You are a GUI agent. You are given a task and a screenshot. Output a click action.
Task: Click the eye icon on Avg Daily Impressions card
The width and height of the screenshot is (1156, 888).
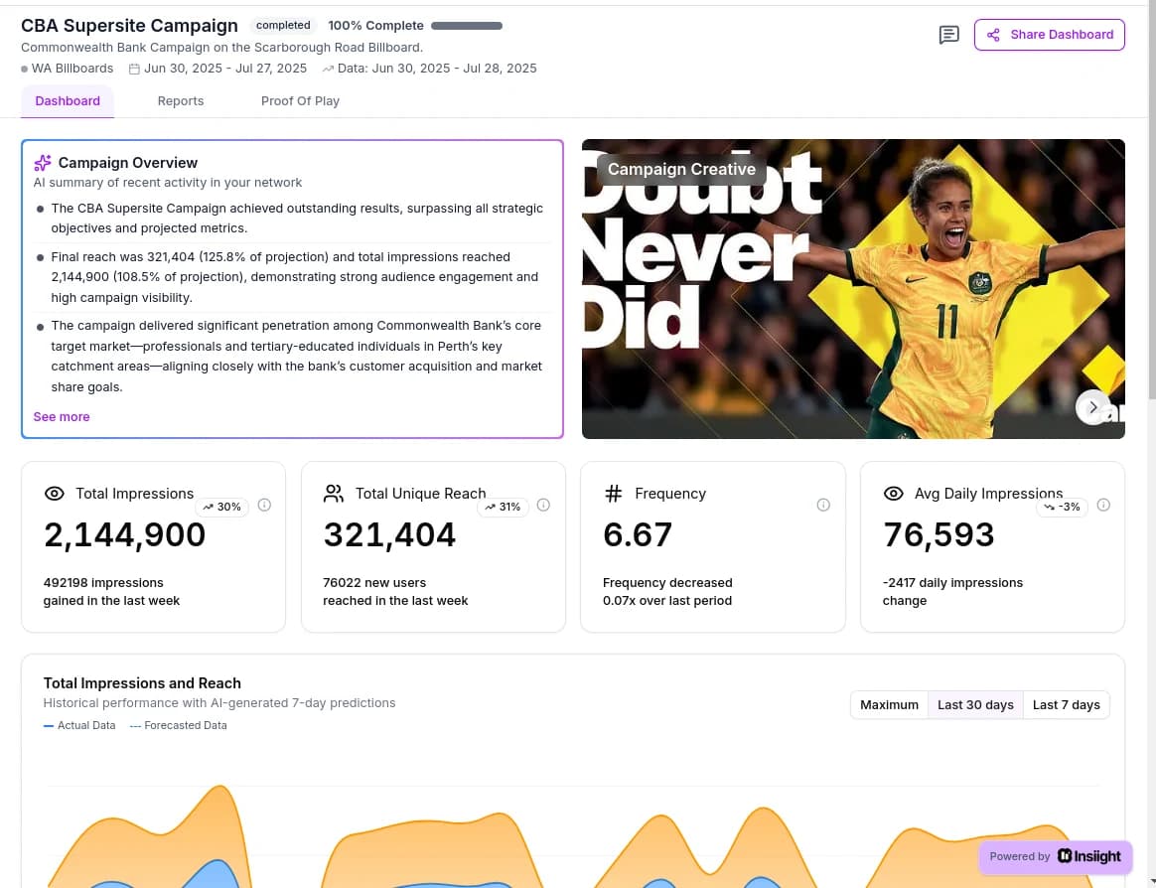(893, 494)
